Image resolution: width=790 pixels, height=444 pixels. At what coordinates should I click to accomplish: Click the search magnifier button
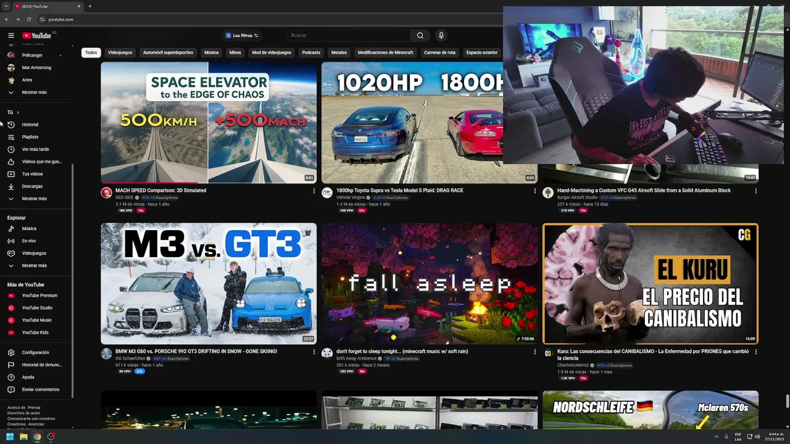click(x=420, y=35)
